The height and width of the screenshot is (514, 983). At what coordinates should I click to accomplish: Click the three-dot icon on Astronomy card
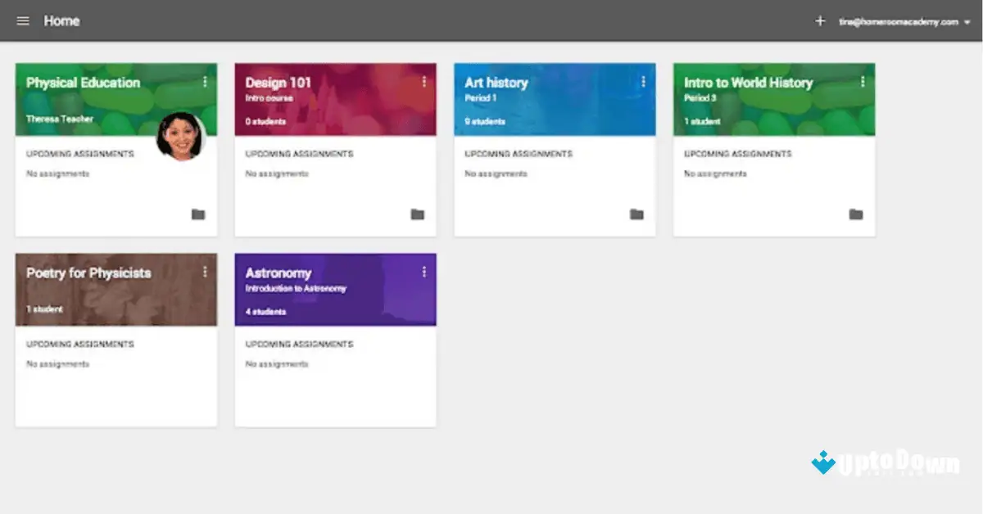coord(424,271)
